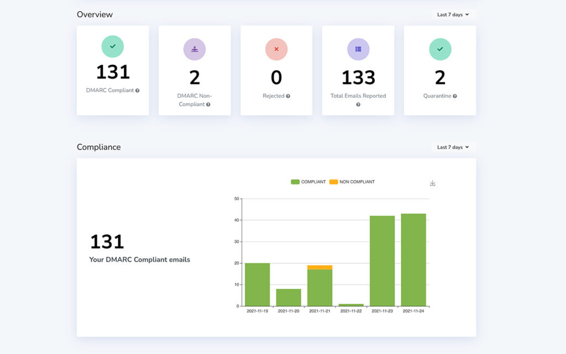
Task: Click the download icon above the compliance chart
Action: point(433,182)
